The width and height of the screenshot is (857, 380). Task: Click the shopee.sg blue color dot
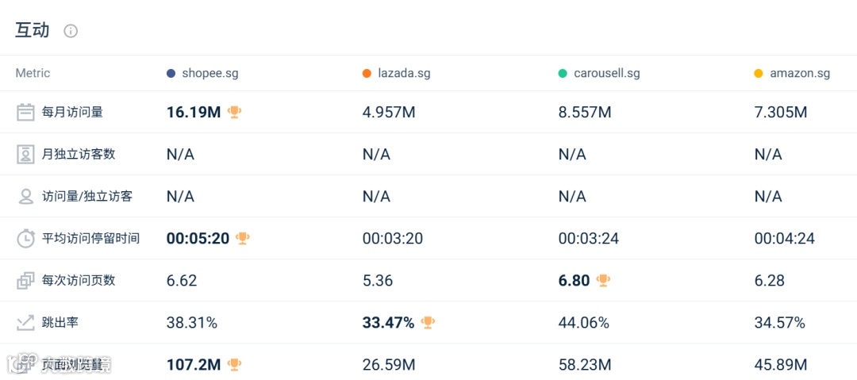(171, 73)
